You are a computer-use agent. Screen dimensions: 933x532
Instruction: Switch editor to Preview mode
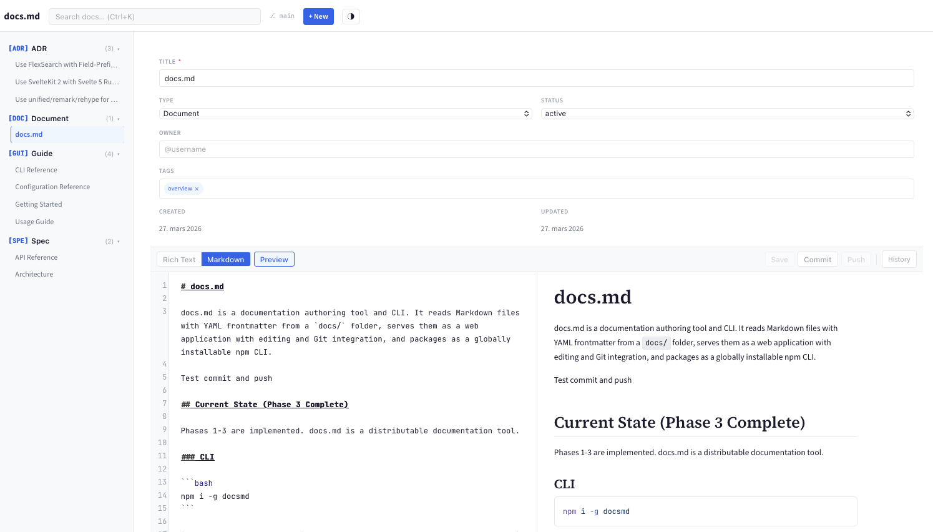click(x=274, y=259)
